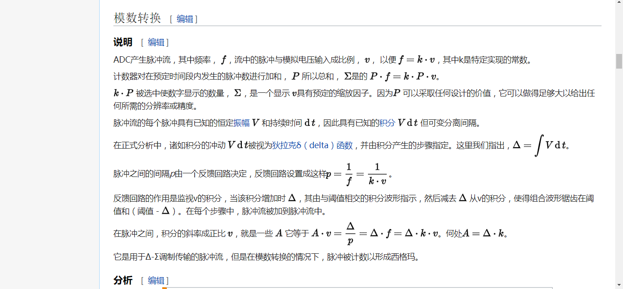The height and width of the screenshot is (289, 623).
Task: Select the 分析 subsection heading
Action: [x=123, y=280]
